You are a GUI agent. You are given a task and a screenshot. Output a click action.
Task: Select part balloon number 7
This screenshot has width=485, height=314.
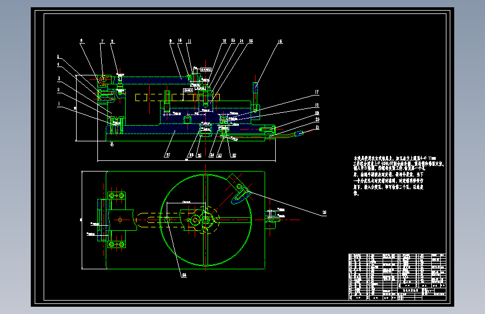(x=102, y=41)
